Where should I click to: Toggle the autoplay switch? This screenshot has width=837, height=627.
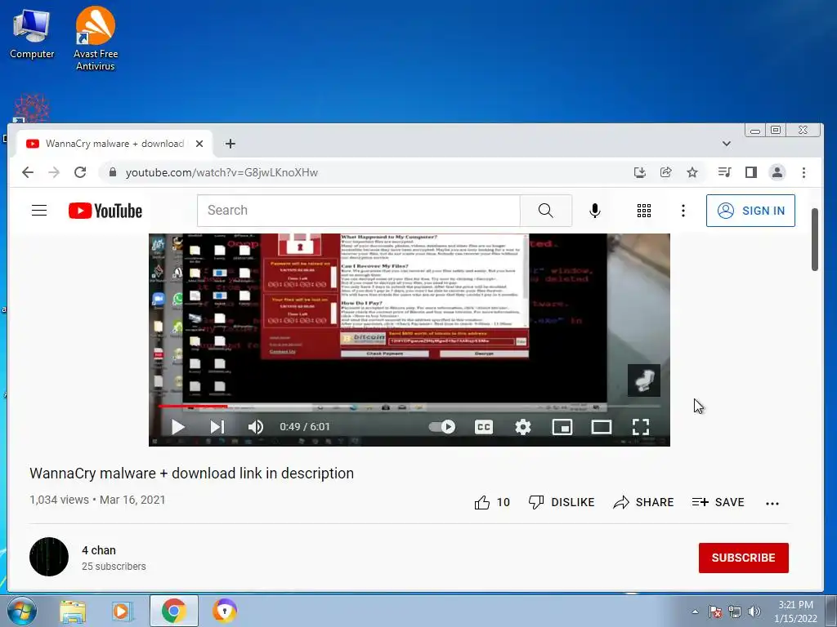[442, 426]
